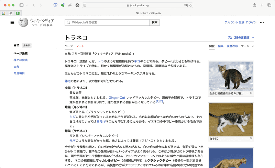The height and width of the screenshot is (168, 275).
Task: Follow the トラ link in intro
Action: tap(101, 61)
